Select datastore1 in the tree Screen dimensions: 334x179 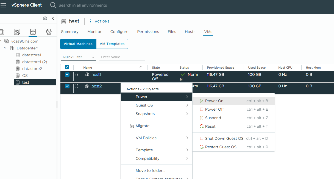click(x=32, y=55)
